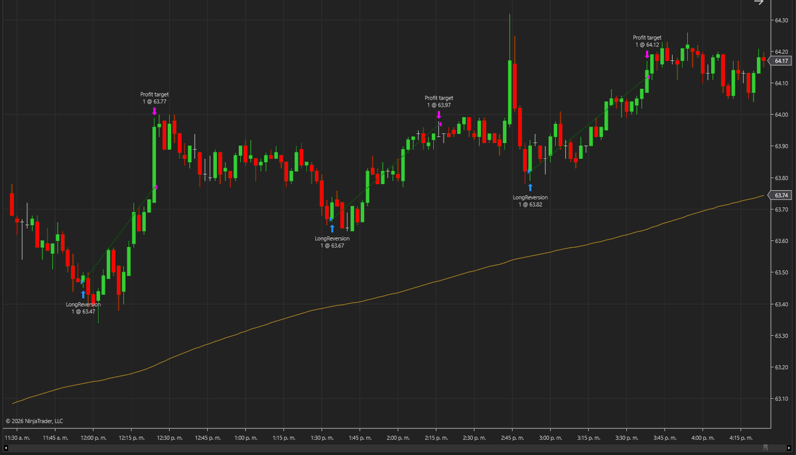796x455 pixels.
Task: Click the 12:00 p. m. time label
Action: click(94, 438)
